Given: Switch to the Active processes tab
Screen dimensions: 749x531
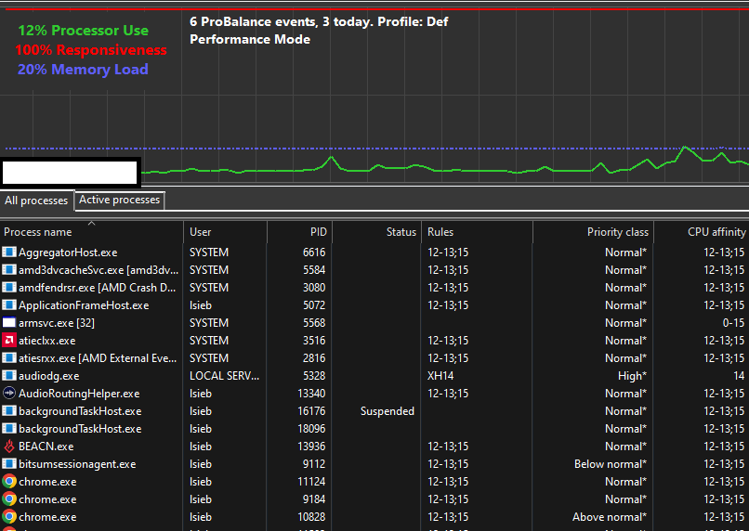Looking at the screenshot, I should (120, 200).
